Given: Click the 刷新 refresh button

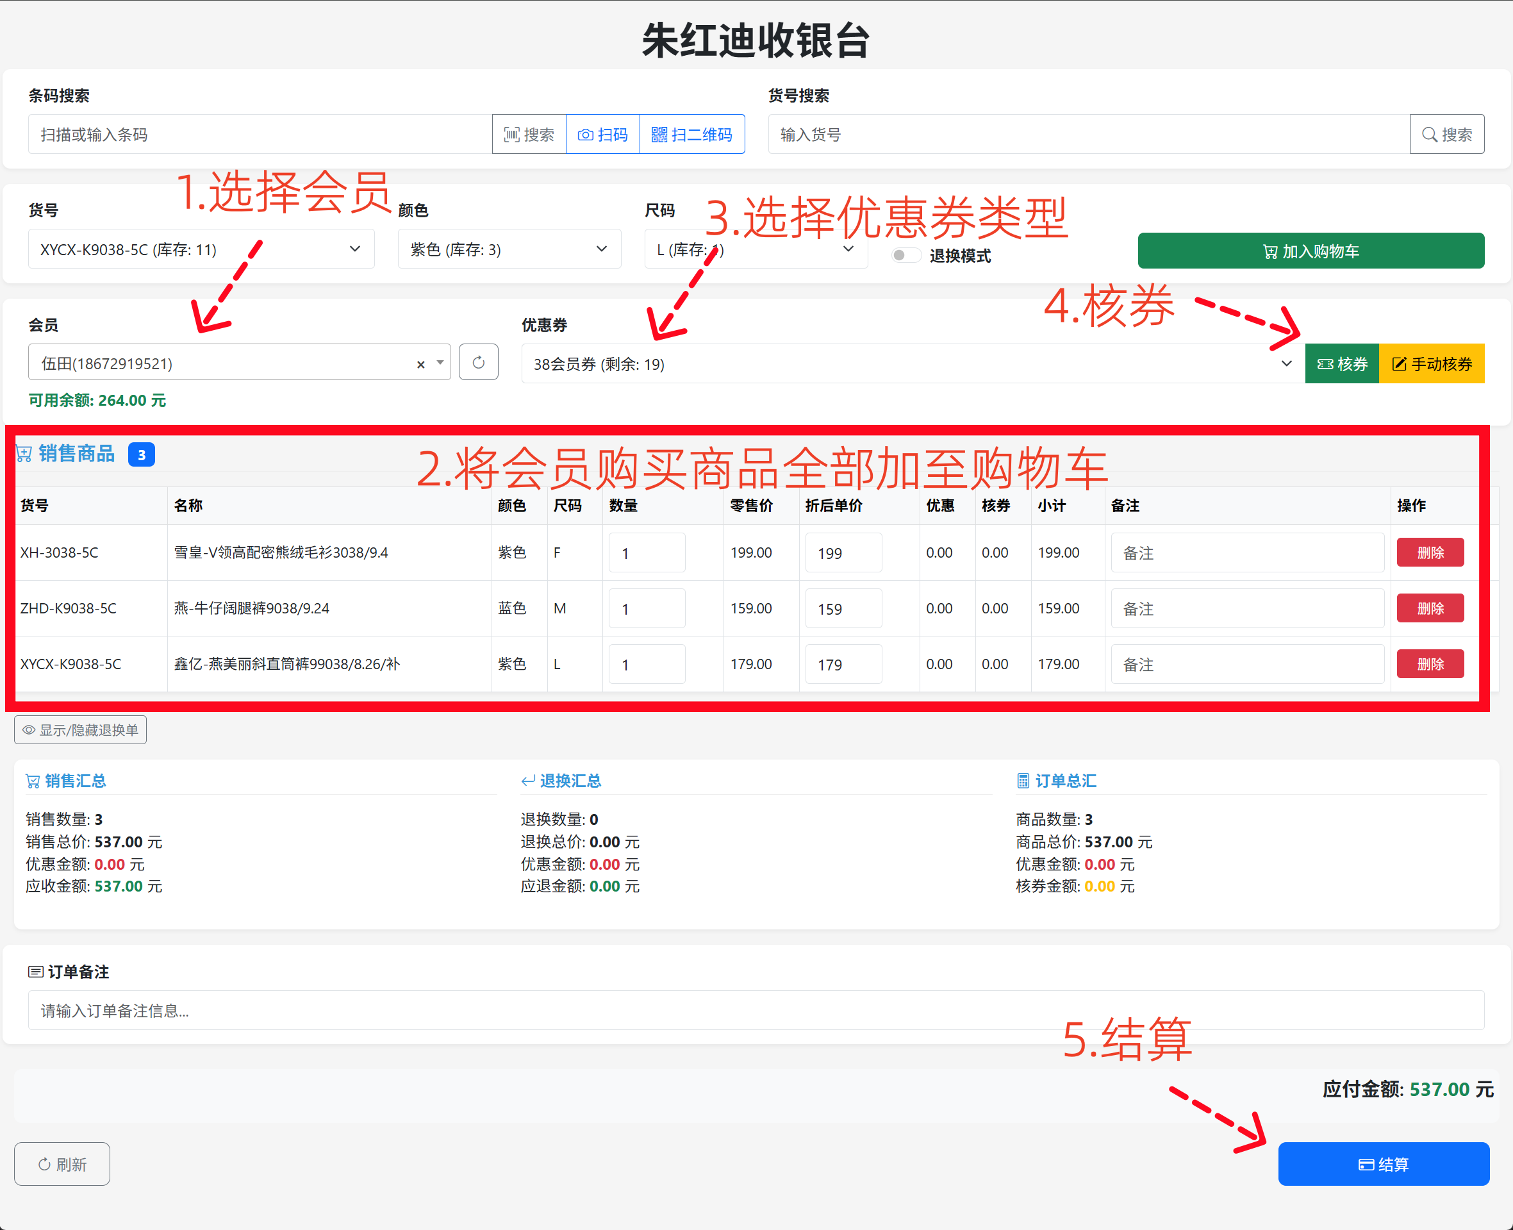Looking at the screenshot, I should (x=62, y=1163).
